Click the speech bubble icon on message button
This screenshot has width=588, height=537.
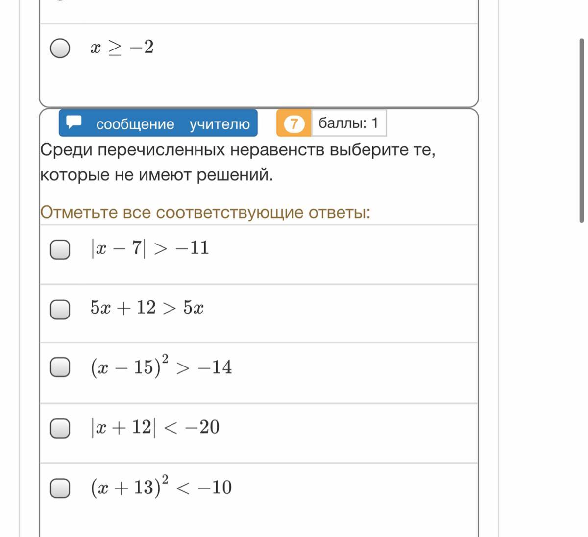pos(74,122)
